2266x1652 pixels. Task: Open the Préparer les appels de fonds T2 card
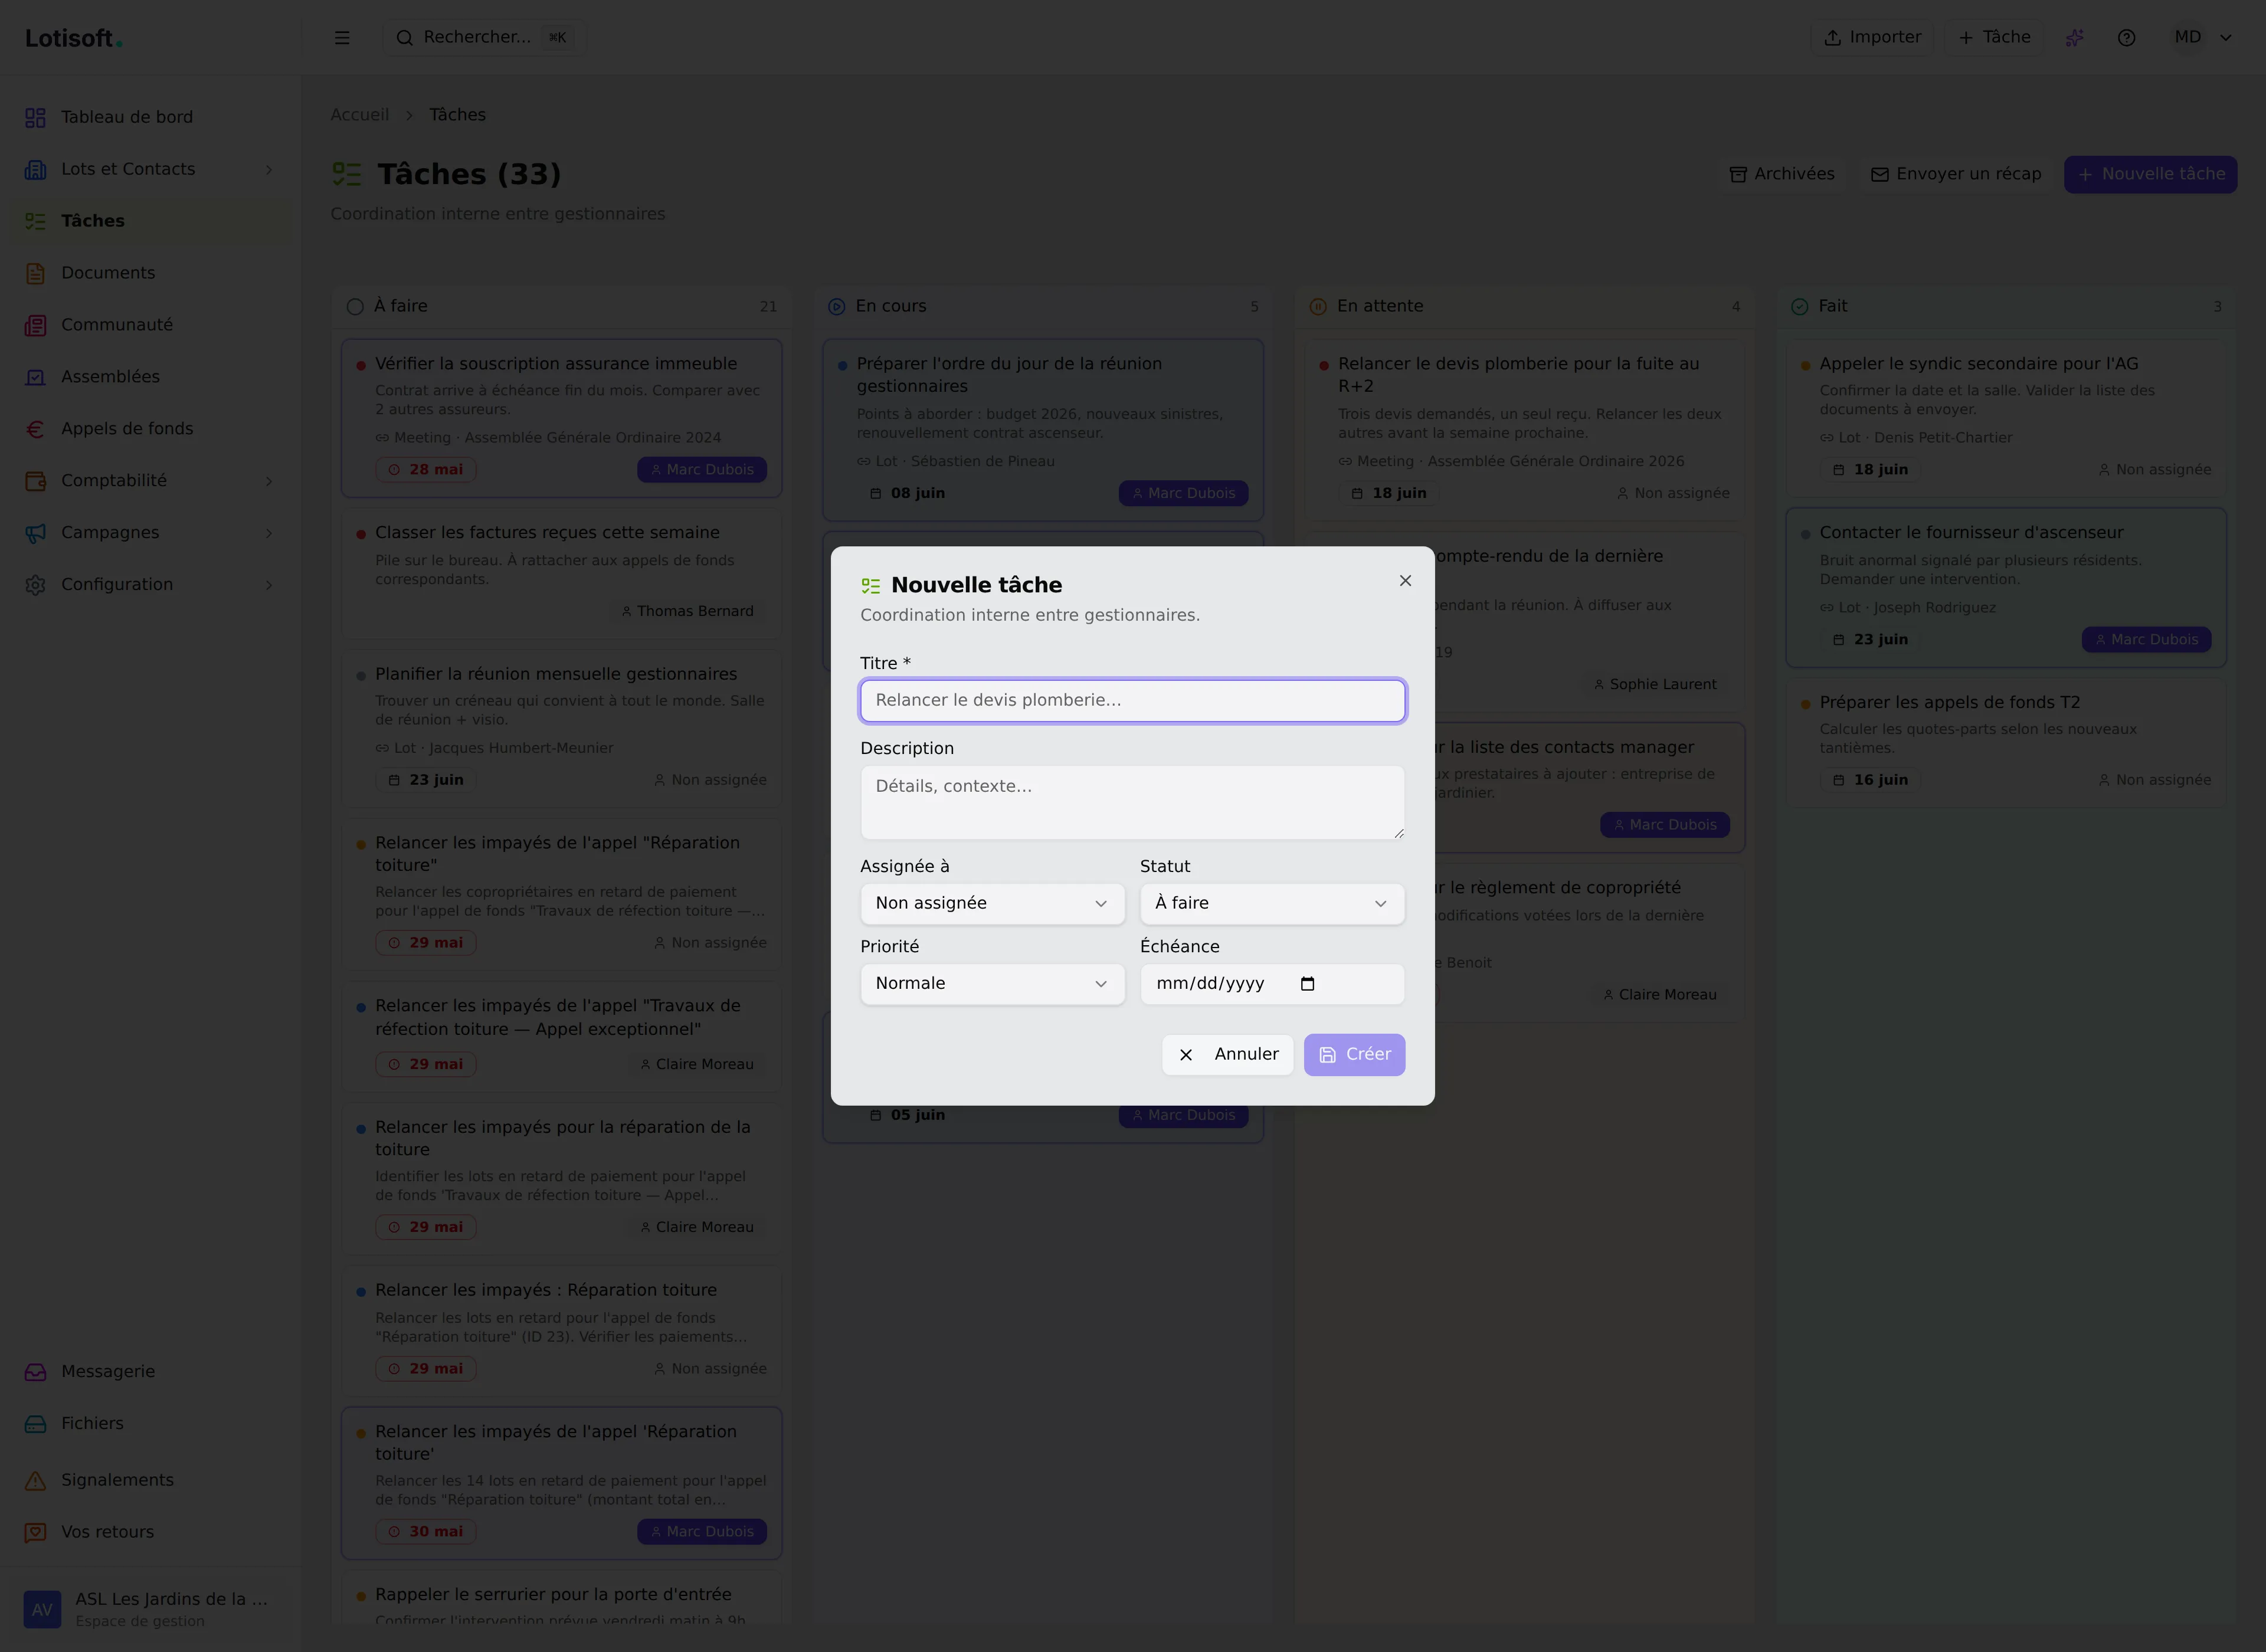click(x=2006, y=743)
